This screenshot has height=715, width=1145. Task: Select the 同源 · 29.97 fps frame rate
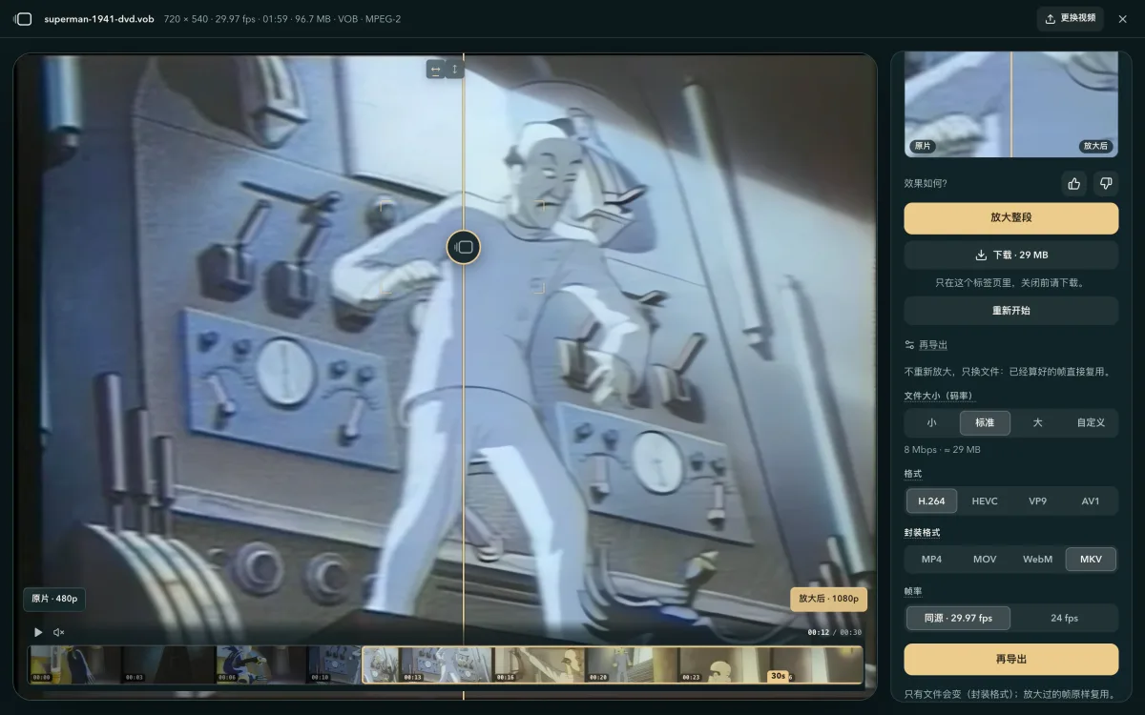click(x=958, y=618)
